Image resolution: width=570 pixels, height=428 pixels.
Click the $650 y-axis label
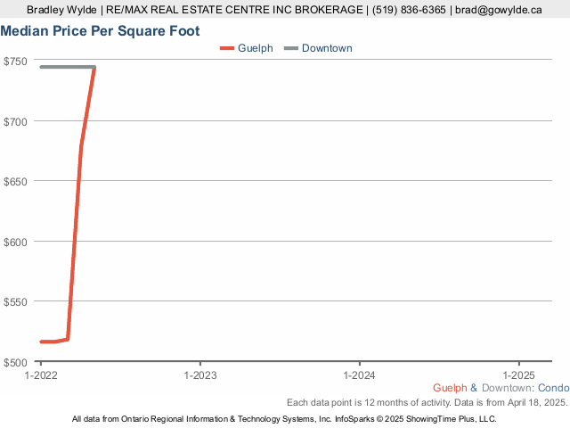pos(15,182)
